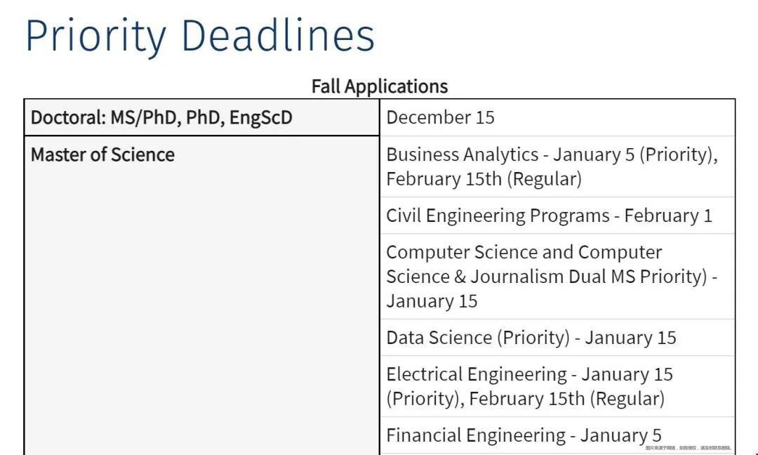Click the word Deadlines in the title
This screenshot has height=455, width=758.
tap(278, 35)
